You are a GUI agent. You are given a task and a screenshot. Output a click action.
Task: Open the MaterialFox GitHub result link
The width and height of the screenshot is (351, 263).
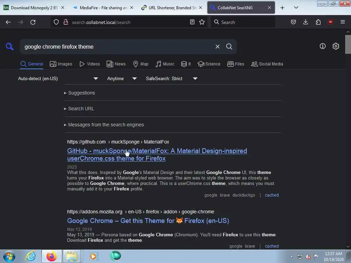[x=157, y=154]
